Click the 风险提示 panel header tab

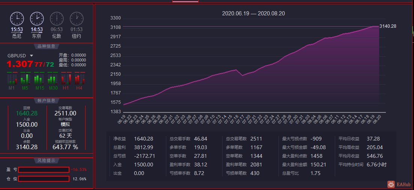coord(47,160)
